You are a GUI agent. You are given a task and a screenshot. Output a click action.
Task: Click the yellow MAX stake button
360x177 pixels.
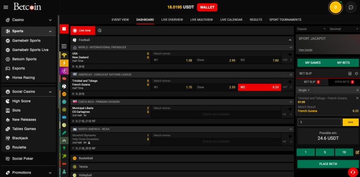(x=350, y=122)
